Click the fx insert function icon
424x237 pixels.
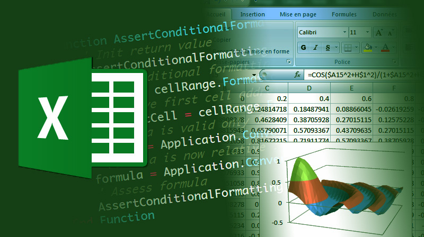coord(297,75)
